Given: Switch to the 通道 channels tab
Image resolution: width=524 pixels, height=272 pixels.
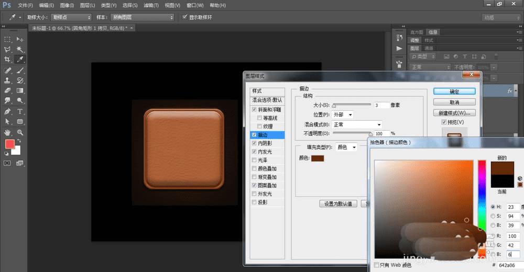Looking at the screenshot, I should [x=429, y=48].
